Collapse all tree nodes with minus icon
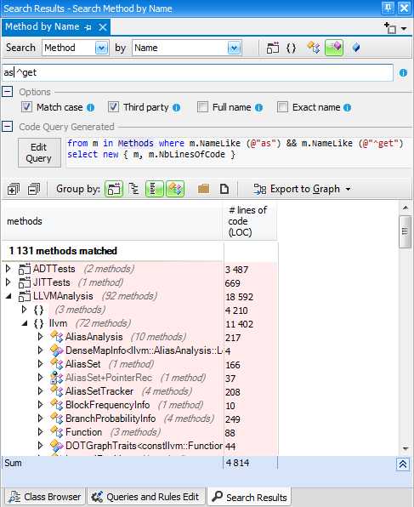This screenshot has height=507, width=414. point(34,189)
